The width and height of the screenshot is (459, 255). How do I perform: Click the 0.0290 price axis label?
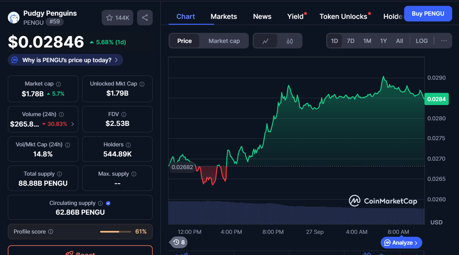point(436,78)
